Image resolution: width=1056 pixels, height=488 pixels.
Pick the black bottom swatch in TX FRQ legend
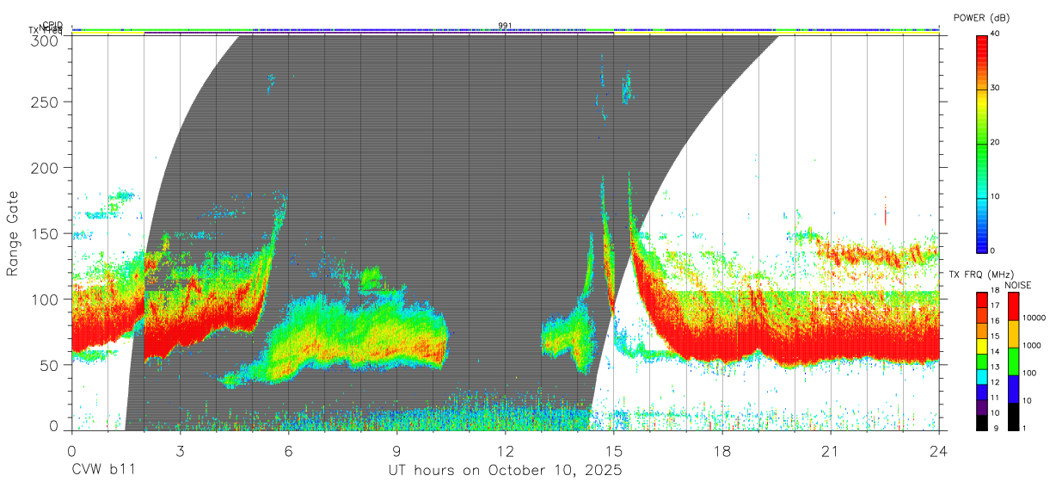pos(982,423)
